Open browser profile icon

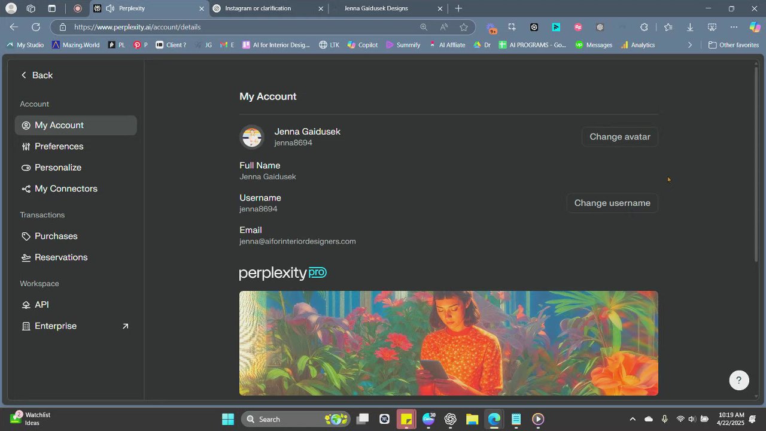[11, 8]
